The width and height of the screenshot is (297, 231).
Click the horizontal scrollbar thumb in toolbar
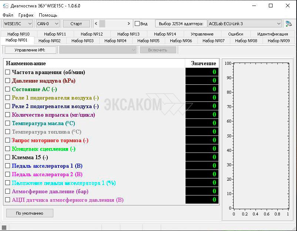tap(102, 24)
